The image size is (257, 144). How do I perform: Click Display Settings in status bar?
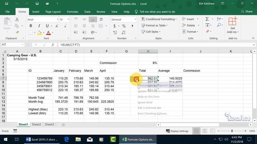177,131
